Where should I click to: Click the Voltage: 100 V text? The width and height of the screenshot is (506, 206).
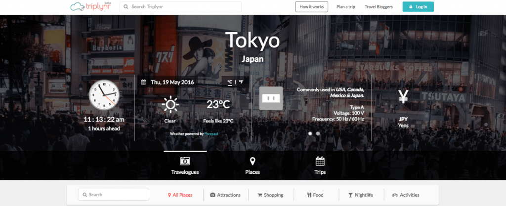(x=349, y=113)
